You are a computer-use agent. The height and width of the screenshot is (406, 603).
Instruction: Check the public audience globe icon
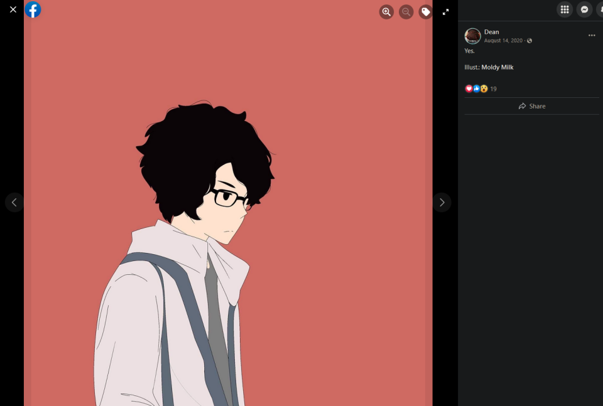530,41
